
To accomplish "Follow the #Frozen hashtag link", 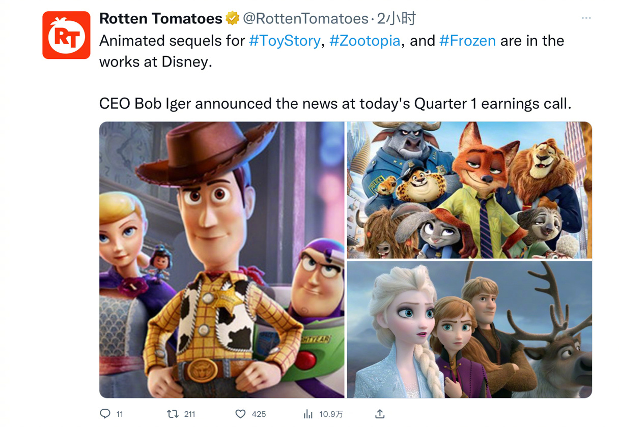I will click(x=467, y=41).
